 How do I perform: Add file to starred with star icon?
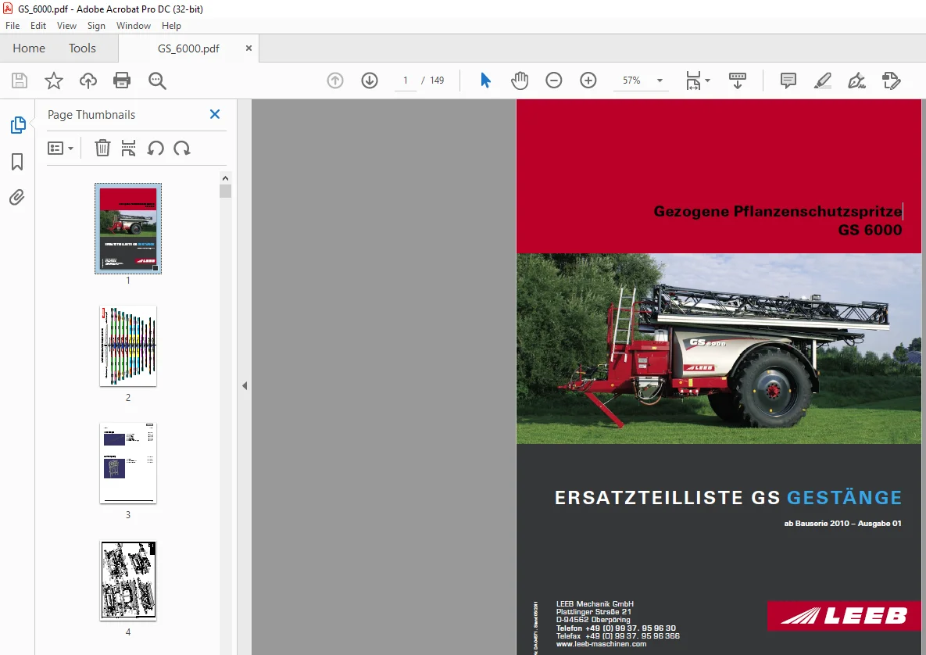tap(54, 81)
